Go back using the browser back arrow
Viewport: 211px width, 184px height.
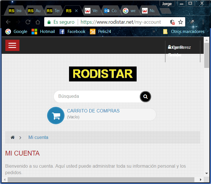pos(8,22)
